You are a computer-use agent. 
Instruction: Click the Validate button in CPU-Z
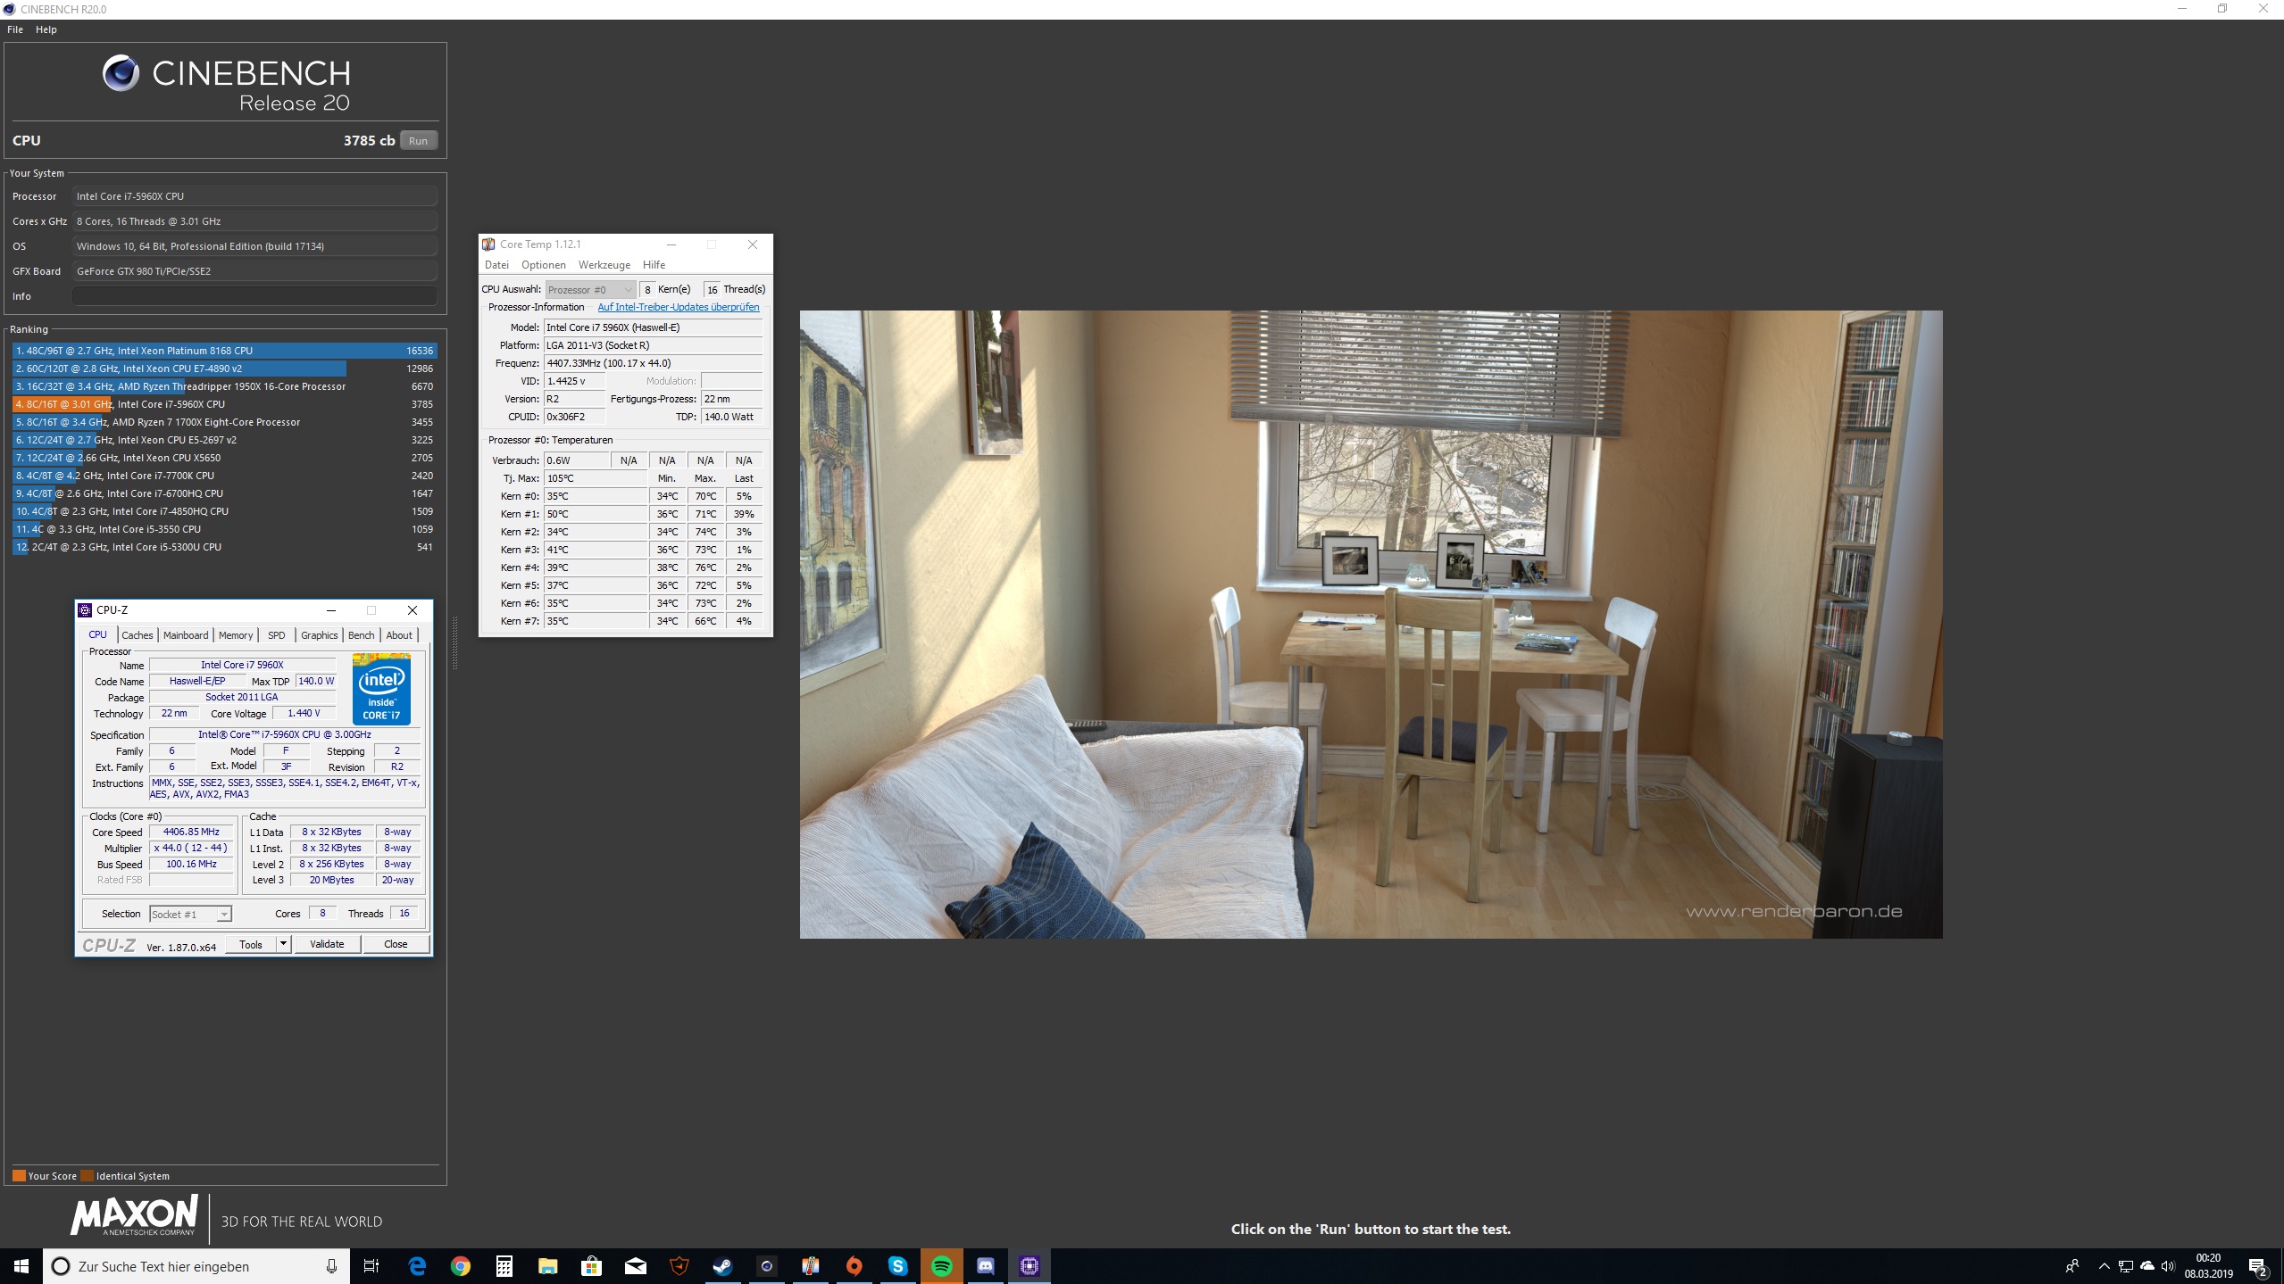coord(326,944)
